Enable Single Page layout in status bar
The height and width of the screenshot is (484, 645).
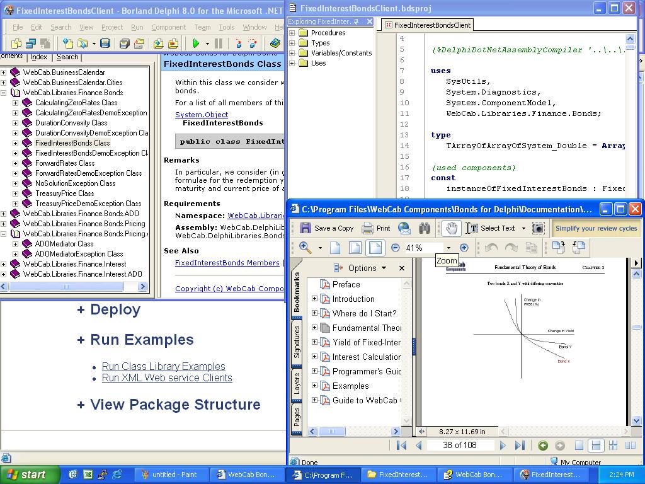579,445
